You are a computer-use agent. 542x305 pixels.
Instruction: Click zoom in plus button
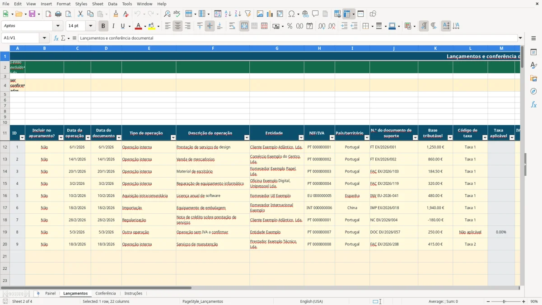coord(524,301)
